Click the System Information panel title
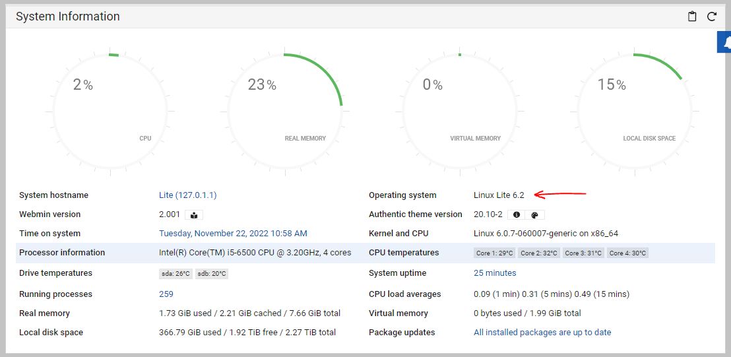 point(68,16)
